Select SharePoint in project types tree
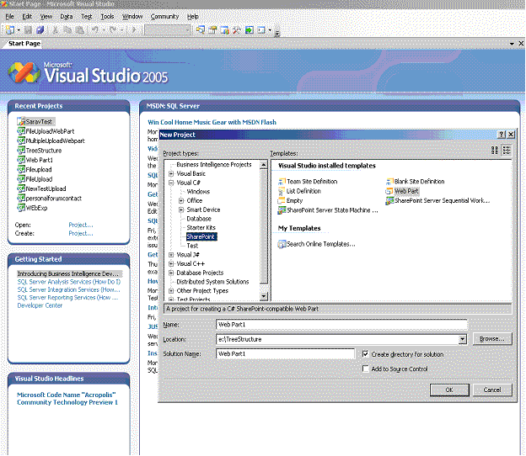 (201, 236)
